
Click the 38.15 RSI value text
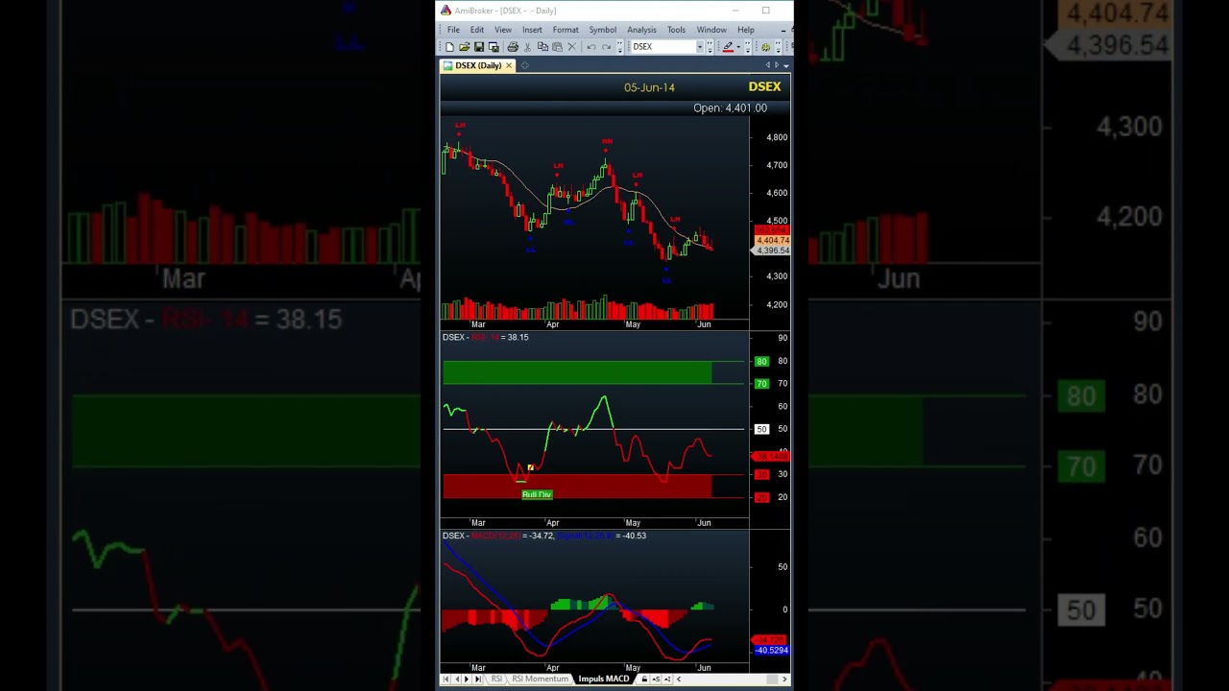pos(518,338)
